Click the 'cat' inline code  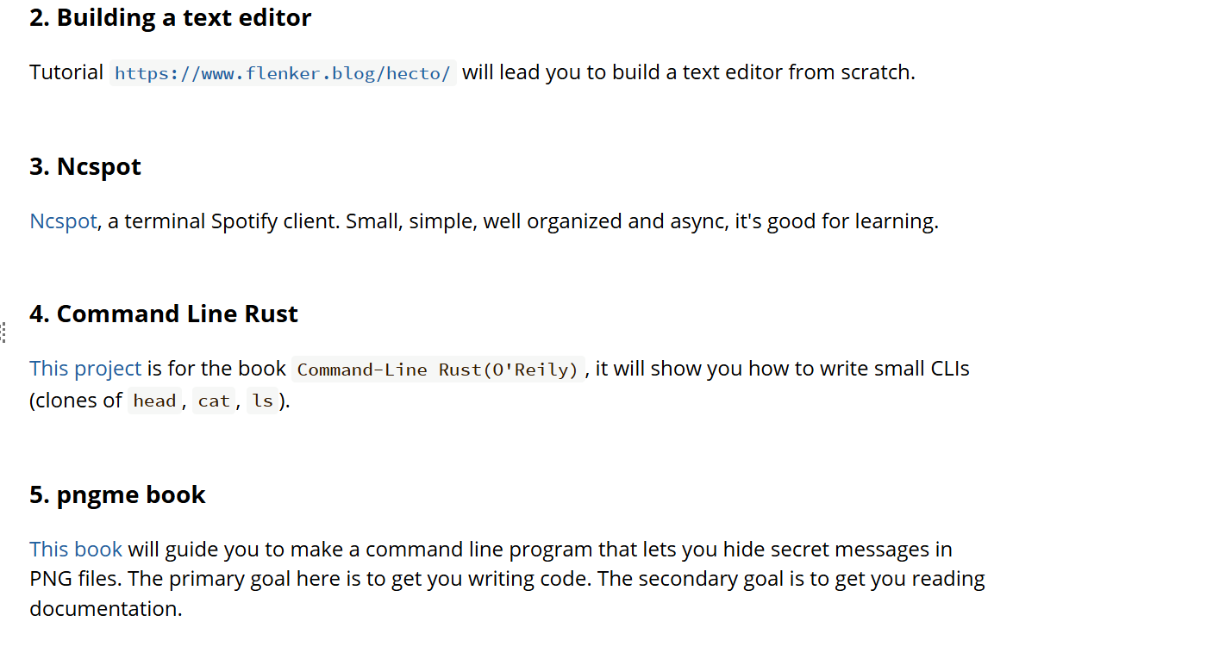[214, 401]
